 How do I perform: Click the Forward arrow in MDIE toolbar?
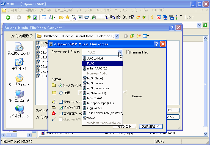coord(19,17)
